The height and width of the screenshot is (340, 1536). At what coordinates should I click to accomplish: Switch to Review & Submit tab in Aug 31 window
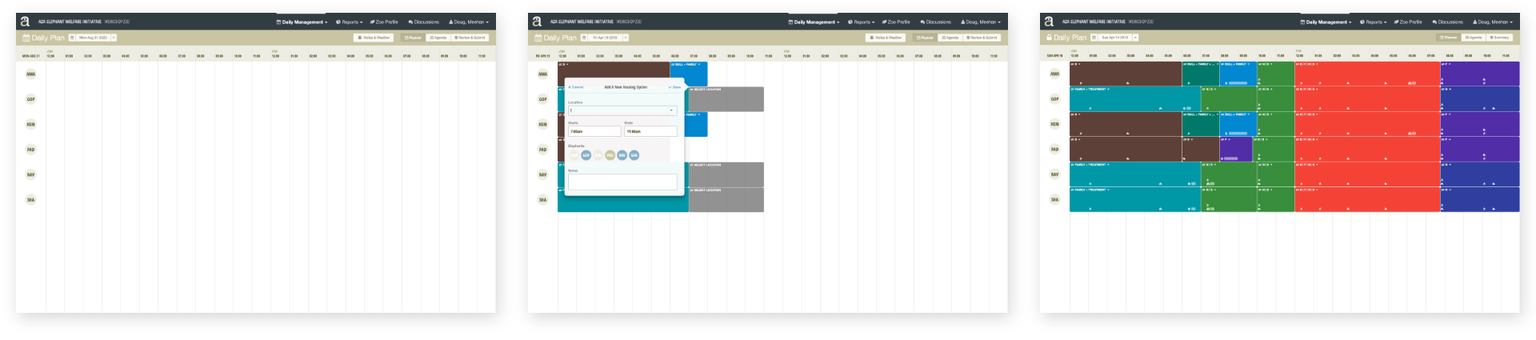tap(470, 38)
